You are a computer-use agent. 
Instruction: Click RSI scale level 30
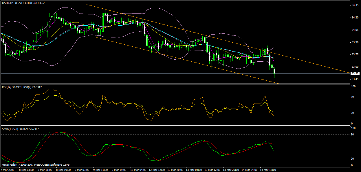click(x=352, y=113)
